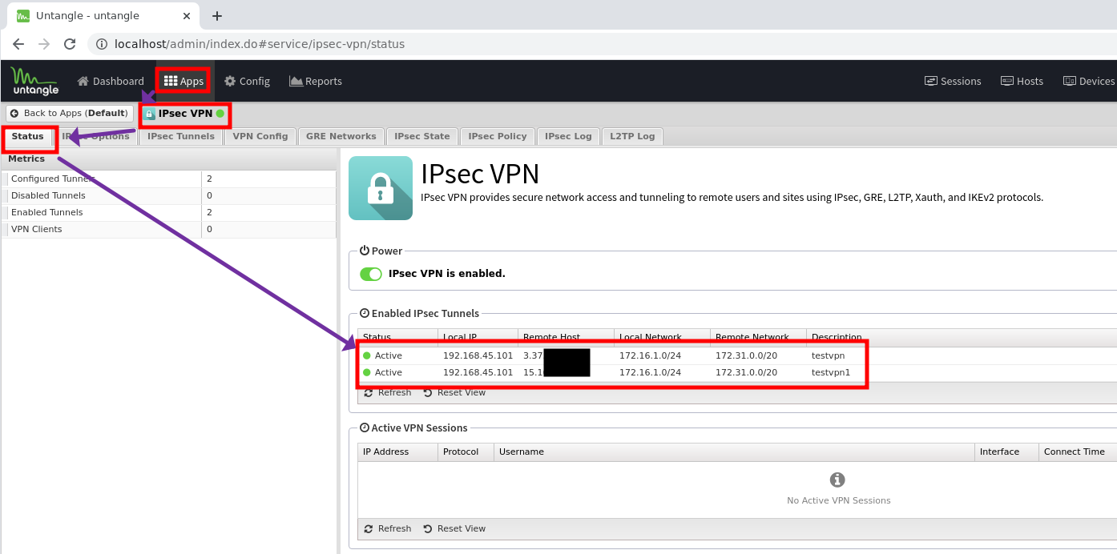Reload the browser page
1117x554 pixels.
70,44
